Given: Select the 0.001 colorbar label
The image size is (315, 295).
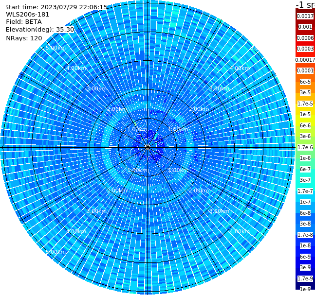Looking at the screenshot, I should [x=305, y=27].
